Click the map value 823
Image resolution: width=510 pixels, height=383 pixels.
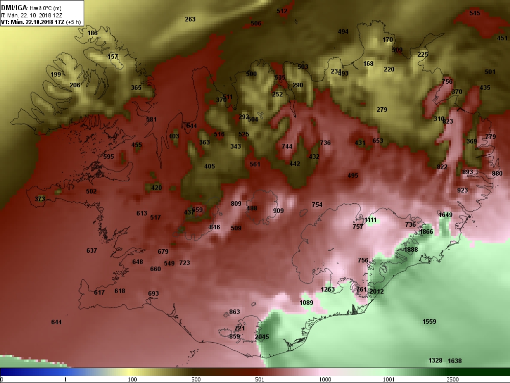[448, 121]
